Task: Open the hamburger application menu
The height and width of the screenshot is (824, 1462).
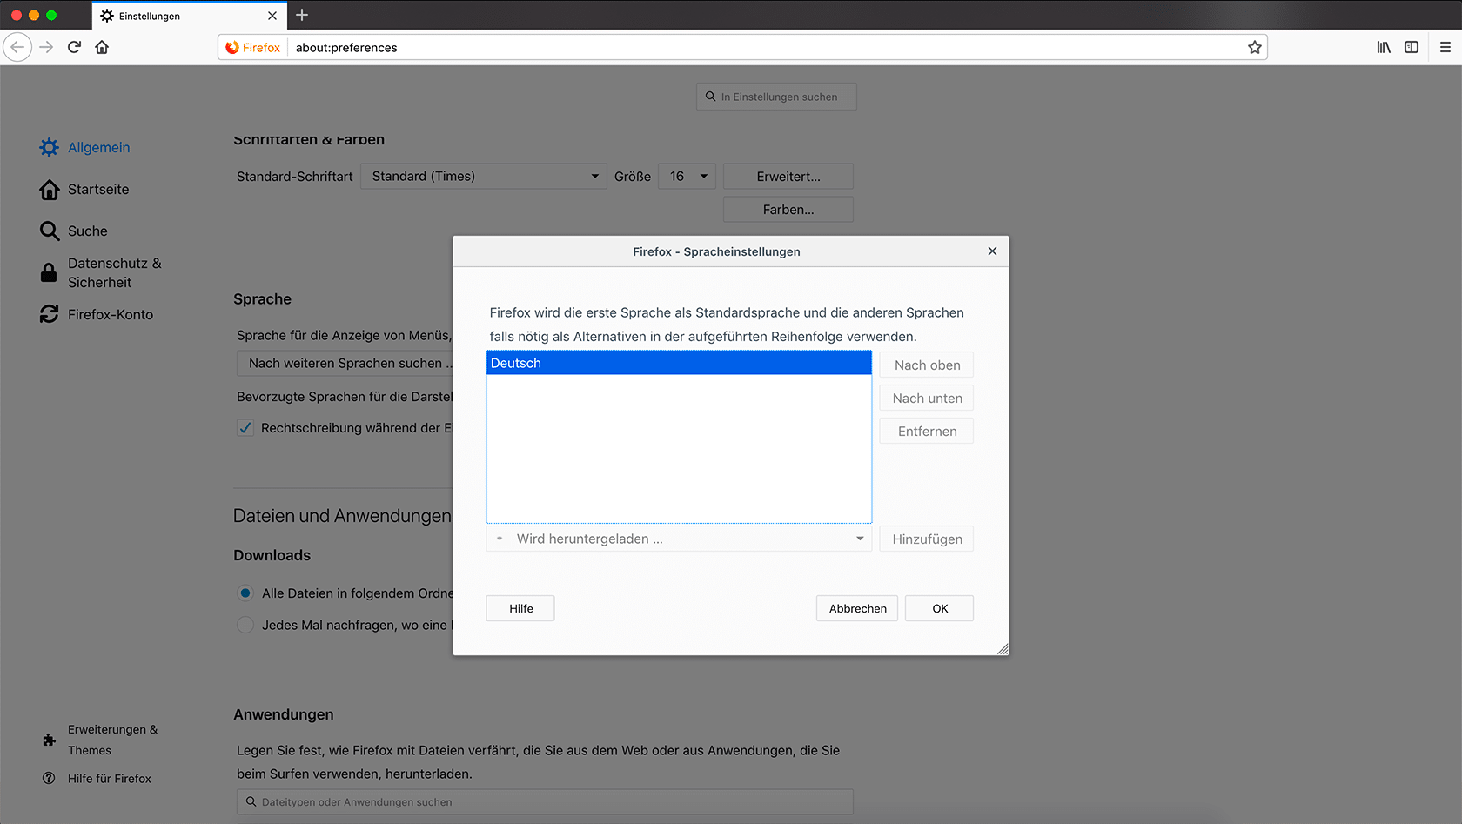Action: tap(1445, 47)
